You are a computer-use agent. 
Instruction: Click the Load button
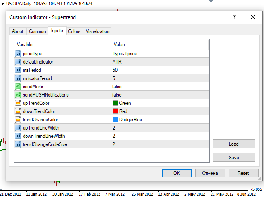click(x=233, y=144)
